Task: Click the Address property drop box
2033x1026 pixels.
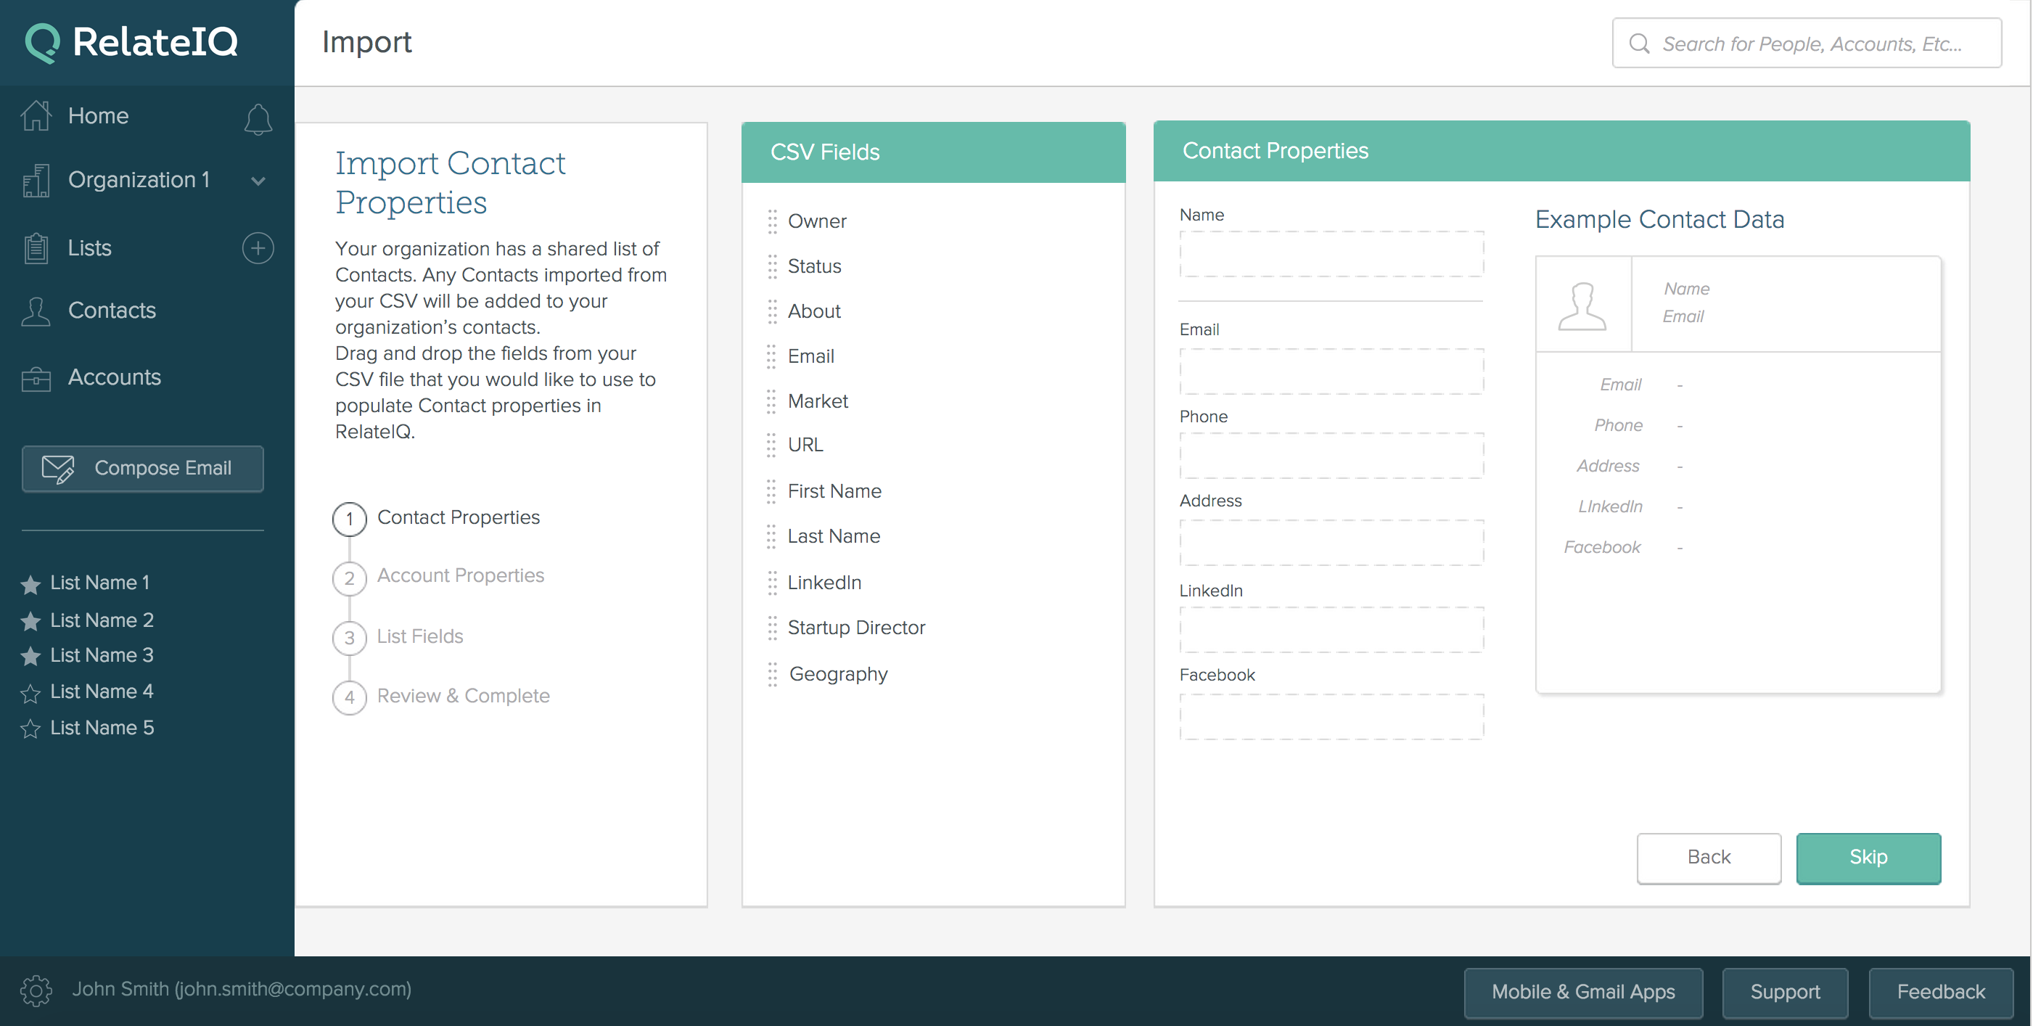Action: (x=1331, y=542)
